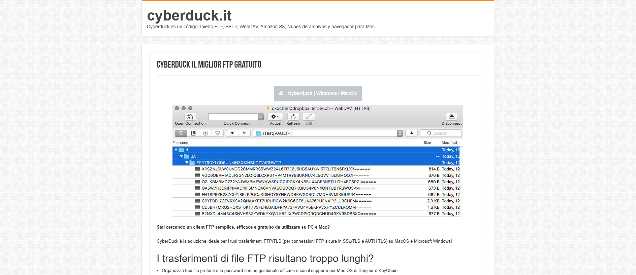Click the EGY76DXLGD6UNMH3 folder icon
This screenshot has width=636, height=275.
click(192, 163)
